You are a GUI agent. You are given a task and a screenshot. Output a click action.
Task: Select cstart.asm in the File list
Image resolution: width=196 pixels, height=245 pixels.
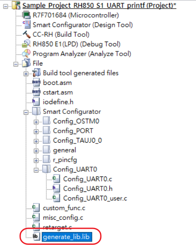(x=58, y=93)
